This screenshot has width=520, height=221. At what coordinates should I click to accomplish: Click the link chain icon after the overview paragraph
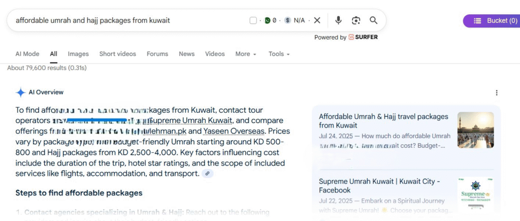coord(207,174)
